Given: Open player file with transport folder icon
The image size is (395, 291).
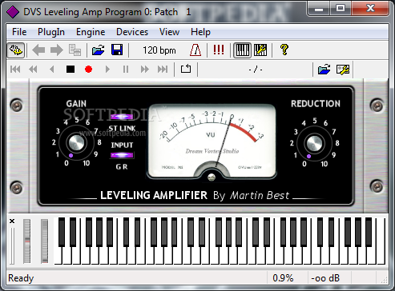Looking at the screenshot, I should click(x=324, y=70).
